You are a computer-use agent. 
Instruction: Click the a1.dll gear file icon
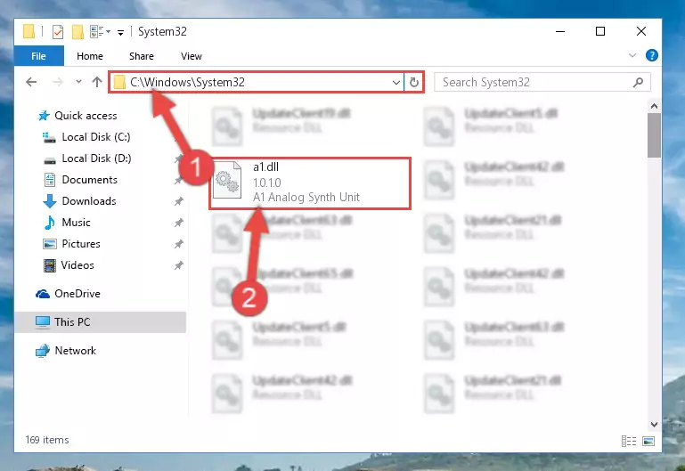[227, 180]
